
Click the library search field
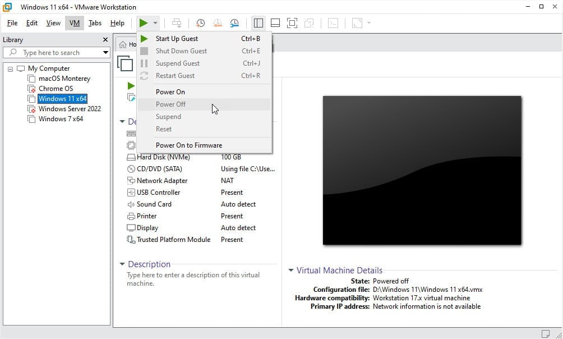[56, 53]
